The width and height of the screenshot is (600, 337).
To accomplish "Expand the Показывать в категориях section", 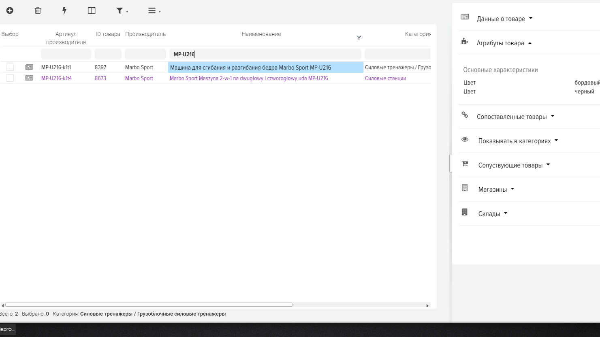I will coord(518,141).
